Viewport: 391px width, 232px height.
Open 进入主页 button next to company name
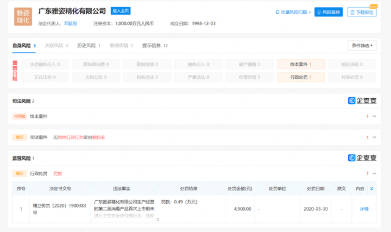click(x=121, y=11)
